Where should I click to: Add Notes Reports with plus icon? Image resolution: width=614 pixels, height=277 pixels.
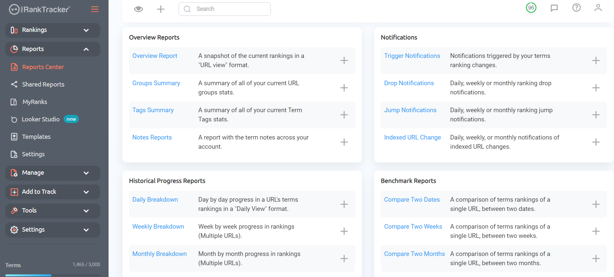point(344,142)
